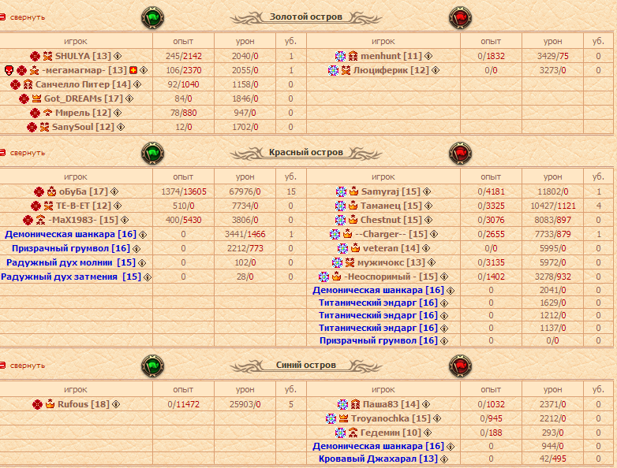Click the red skull icon before -мегамагмар-

point(9,70)
